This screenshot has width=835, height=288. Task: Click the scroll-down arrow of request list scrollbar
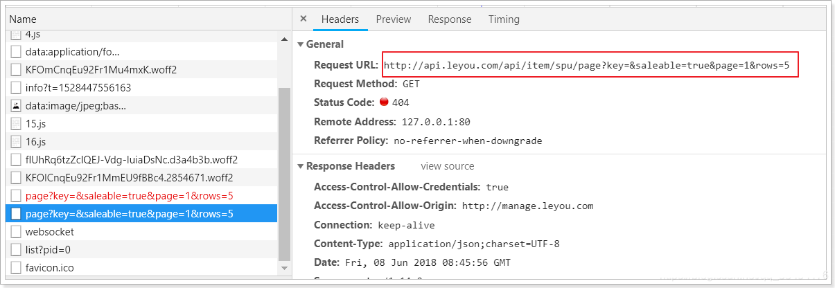[284, 268]
